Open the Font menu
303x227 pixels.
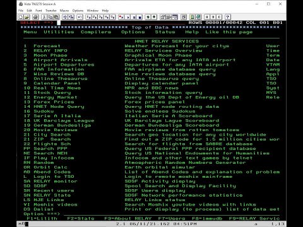[x=39, y=11]
